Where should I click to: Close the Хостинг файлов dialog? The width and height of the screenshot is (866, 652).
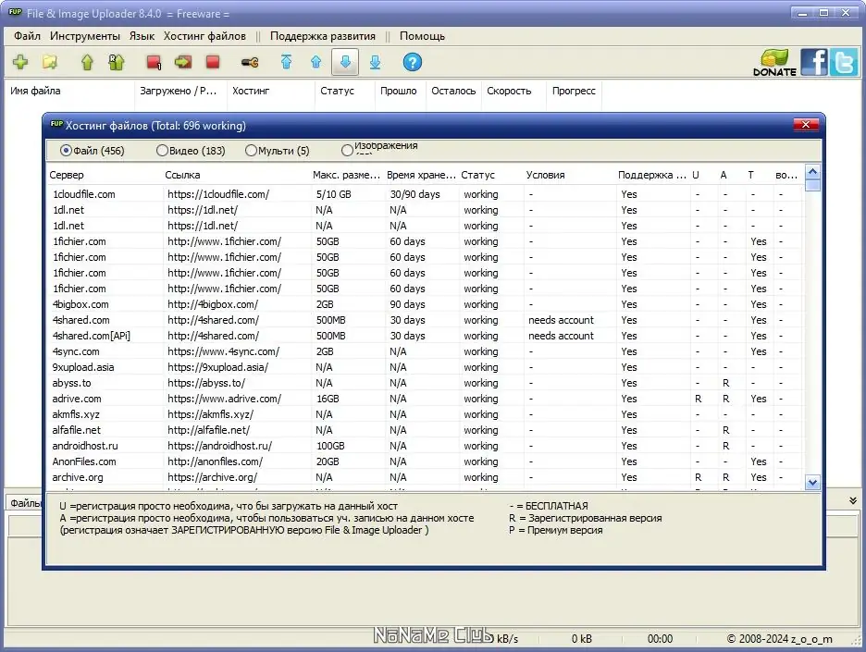point(805,124)
